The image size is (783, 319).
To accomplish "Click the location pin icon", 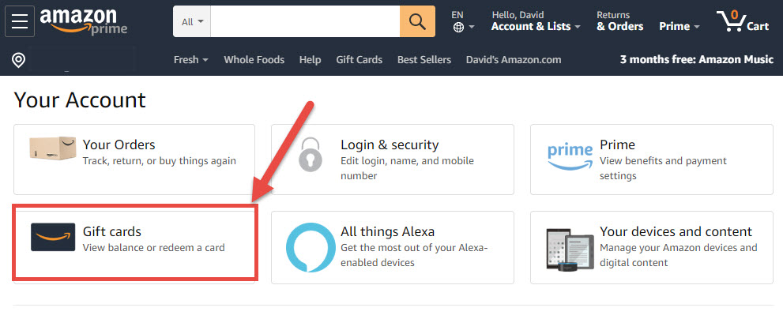I will tap(19, 60).
